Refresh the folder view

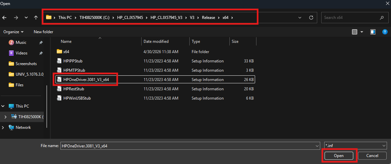311,18
